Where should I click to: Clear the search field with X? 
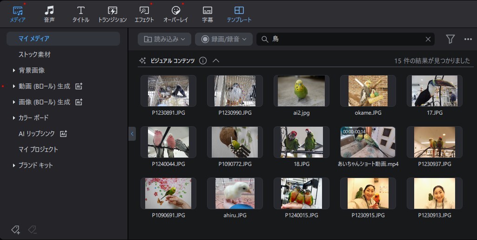pos(428,39)
